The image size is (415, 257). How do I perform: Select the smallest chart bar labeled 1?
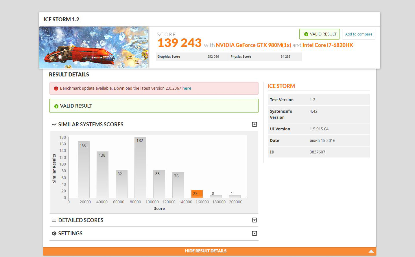(235, 196)
